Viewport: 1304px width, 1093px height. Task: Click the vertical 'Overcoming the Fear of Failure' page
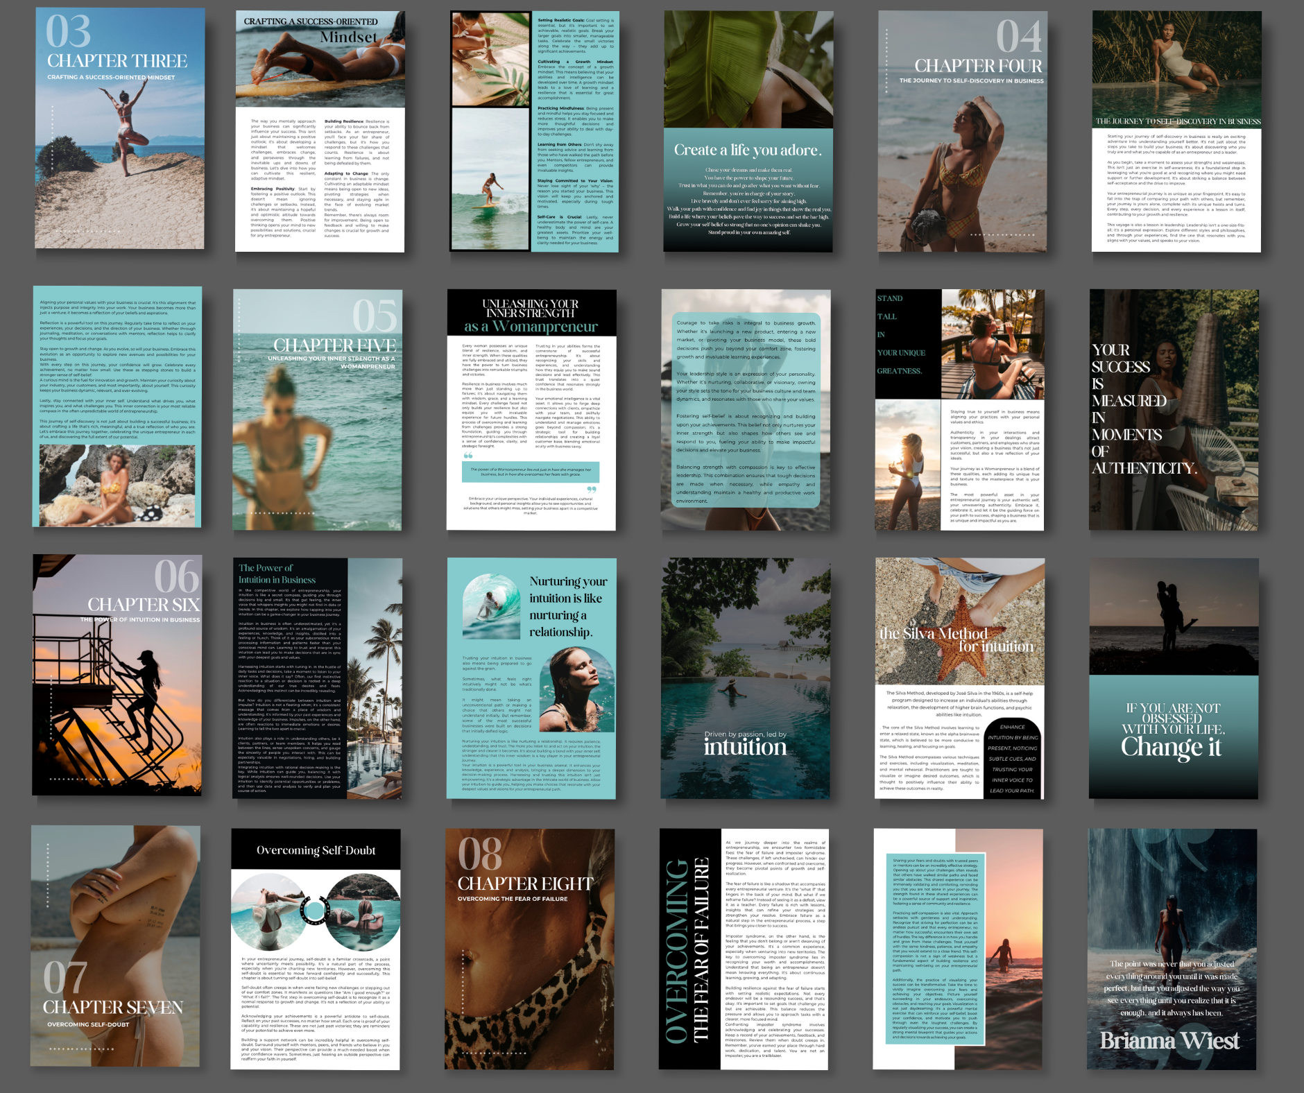point(744,949)
